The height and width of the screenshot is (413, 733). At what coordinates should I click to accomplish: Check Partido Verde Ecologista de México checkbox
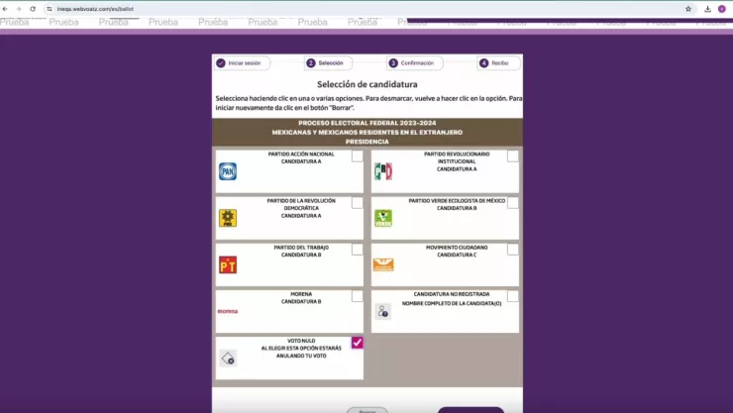point(513,203)
